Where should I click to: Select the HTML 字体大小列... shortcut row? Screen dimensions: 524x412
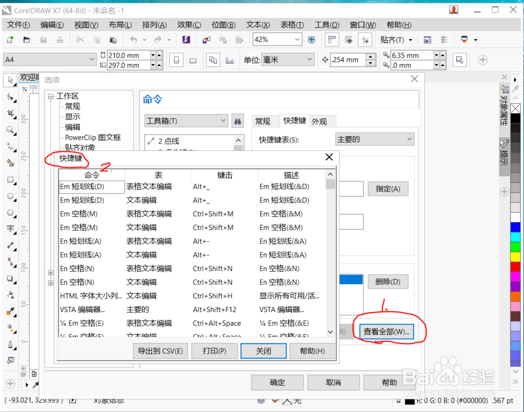[x=191, y=296]
